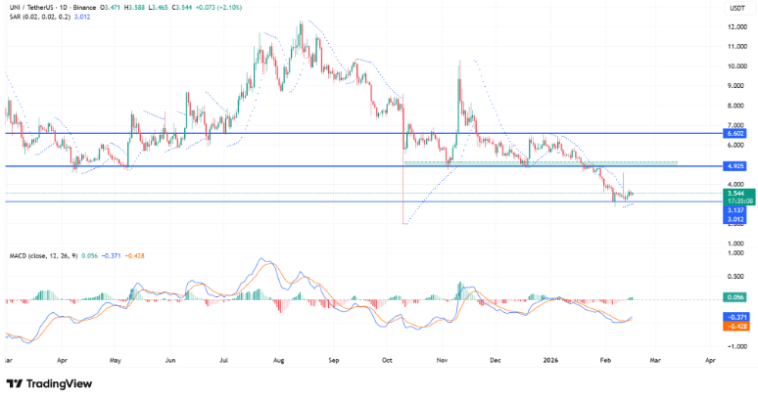Click the orange -0.428 signal line tag
Image resolution: width=758 pixels, height=400 pixels.
click(x=736, y=326)
